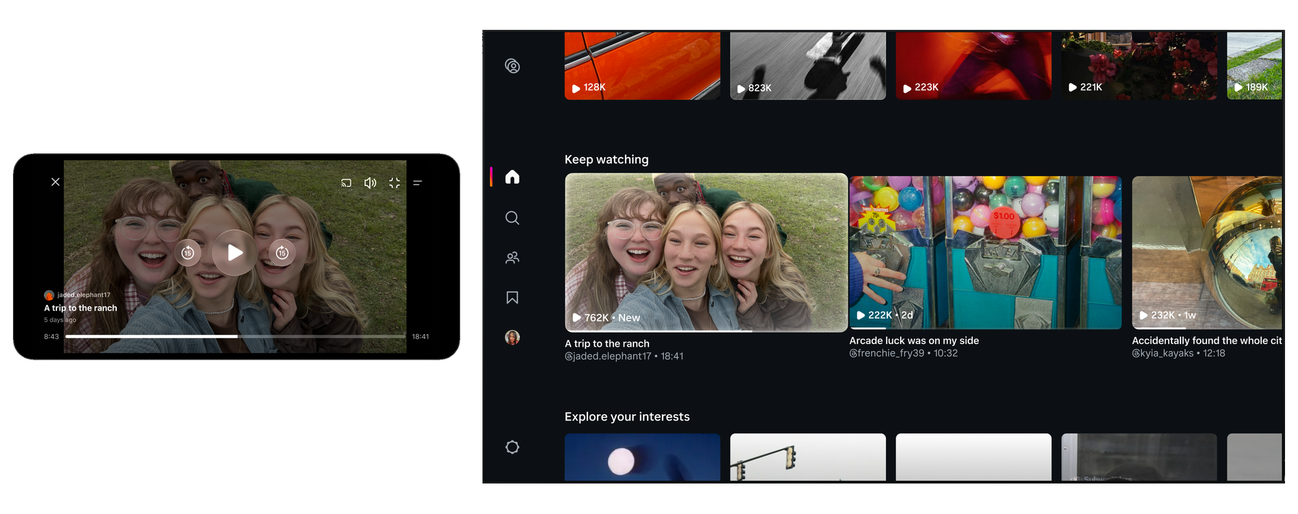The image size is (1298, 514).
Task: Click the 'Explore your interests' heading
Action: (x=627, y=417)
